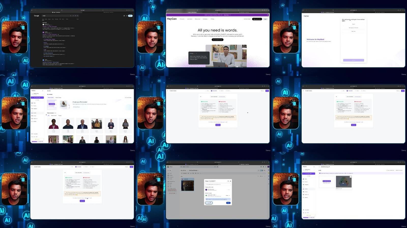Select the video file thumbnail in Drive

[187, 186]
